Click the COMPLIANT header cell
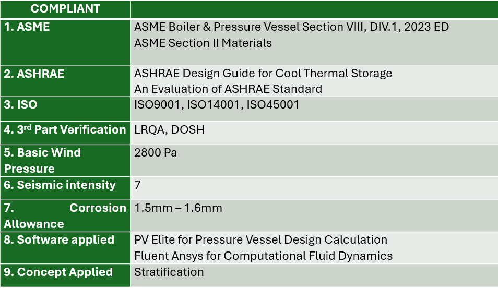This screenshot has width=498, height=288. point(65,9)
